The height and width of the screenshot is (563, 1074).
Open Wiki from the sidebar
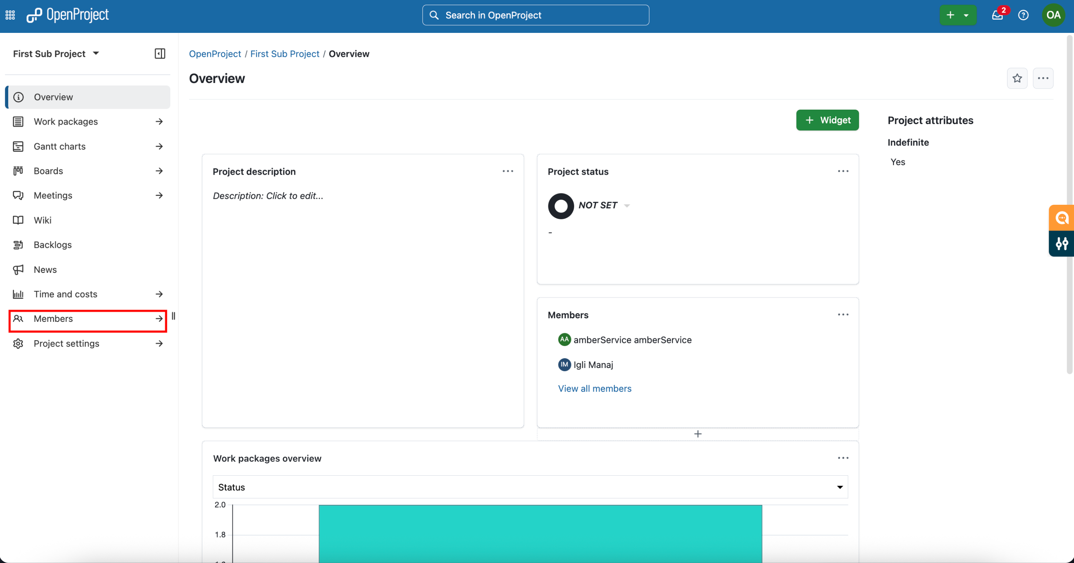point(88,220)
